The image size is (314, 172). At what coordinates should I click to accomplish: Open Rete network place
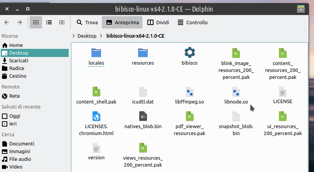tap(35, 96)
